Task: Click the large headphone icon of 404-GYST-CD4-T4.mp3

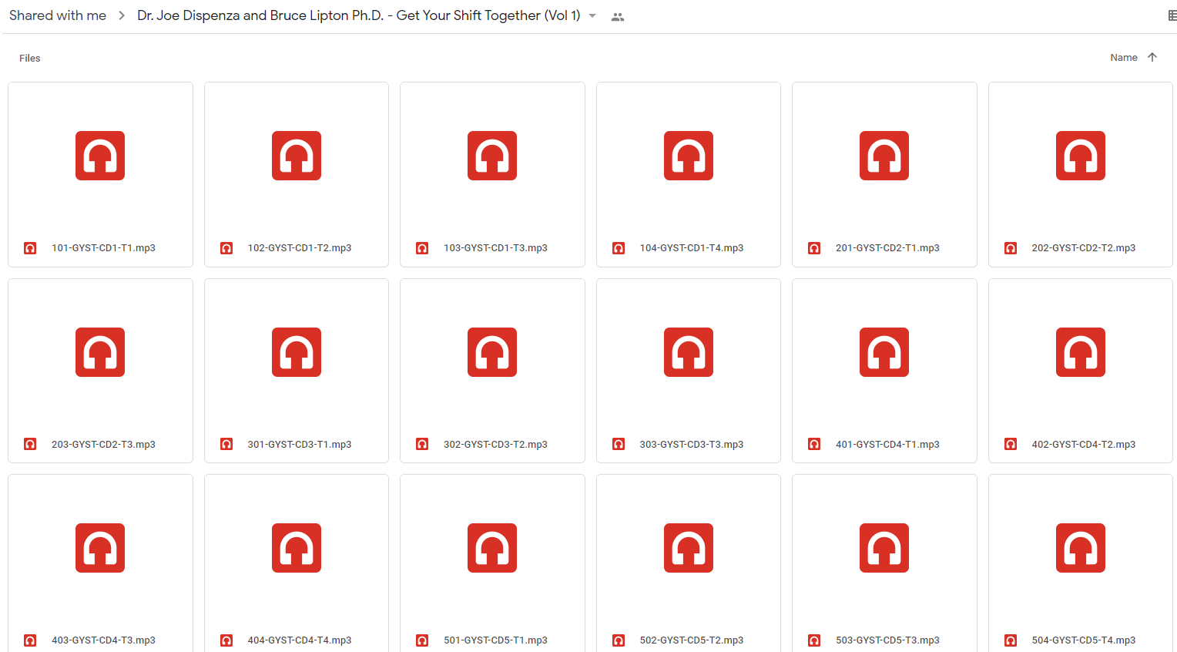Action: [297, 548]
